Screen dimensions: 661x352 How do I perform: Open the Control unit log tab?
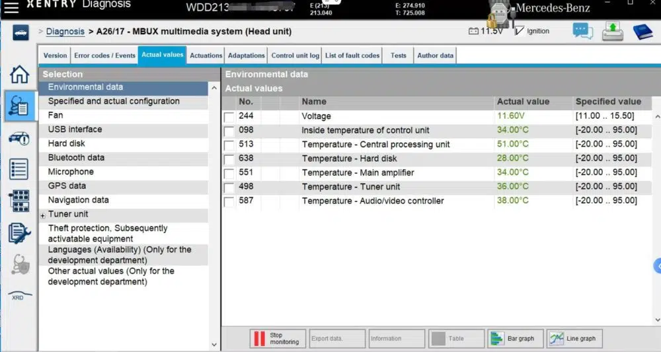[295, 55]
